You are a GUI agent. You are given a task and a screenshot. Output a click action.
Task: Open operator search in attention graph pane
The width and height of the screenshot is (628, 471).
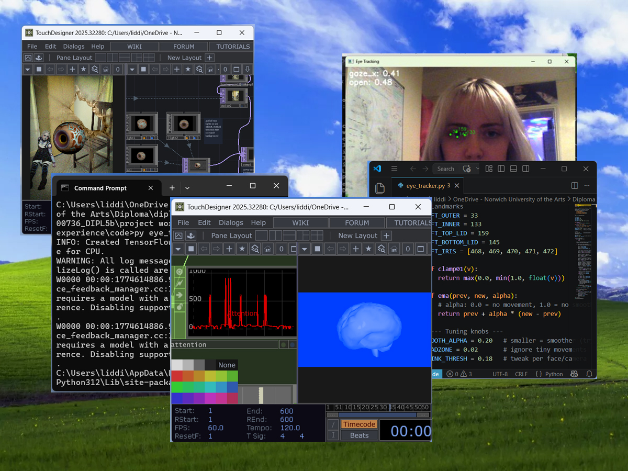(x=255, y=249)
